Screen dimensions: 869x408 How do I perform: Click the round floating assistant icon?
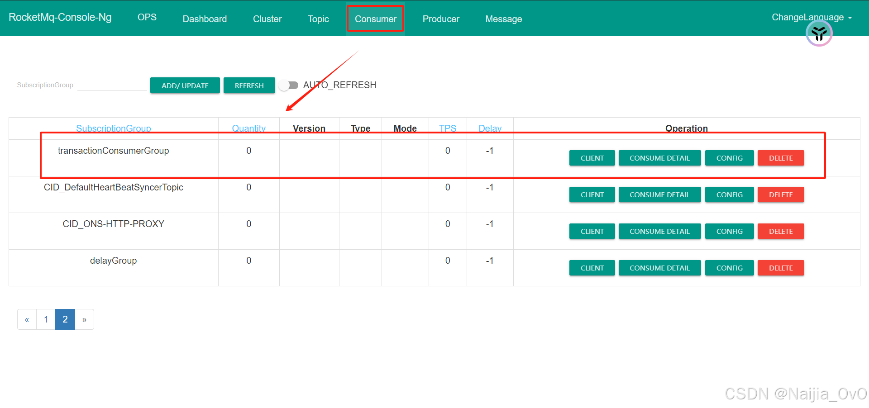(819, 33)
